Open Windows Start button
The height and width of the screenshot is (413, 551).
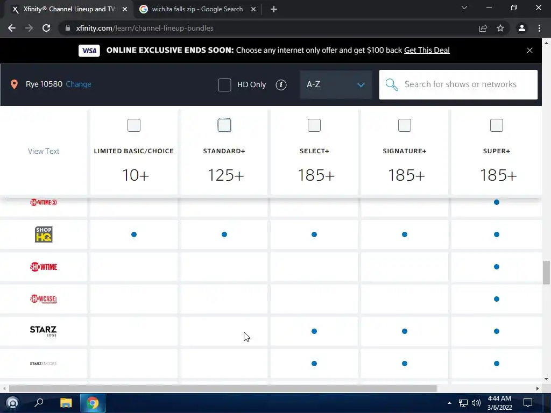click(x=12, y=403)
